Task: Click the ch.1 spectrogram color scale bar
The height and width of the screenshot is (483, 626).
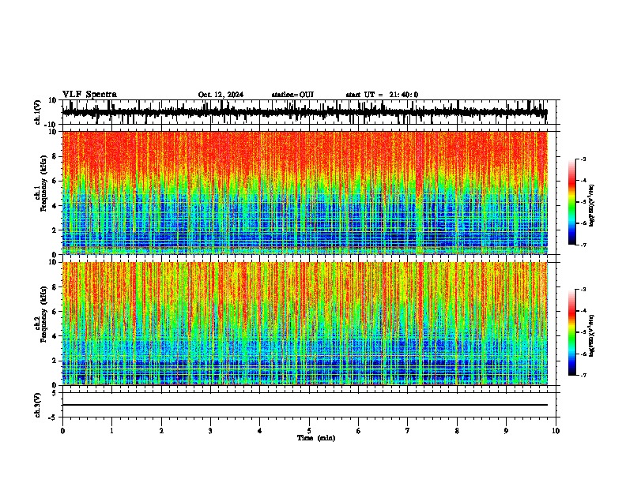Action: [x=571, y=202]
